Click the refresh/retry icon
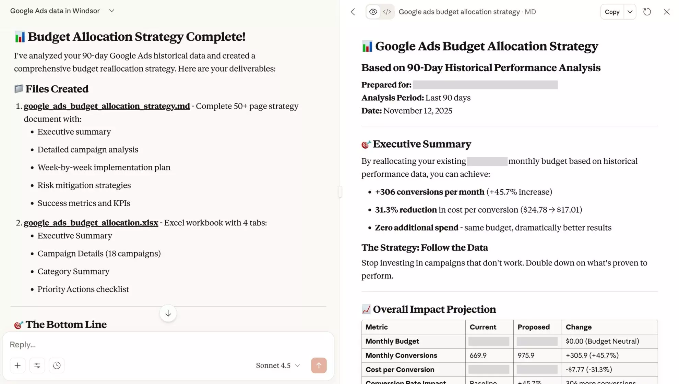Screen dimensions: 679x384 pyautogui.click(x=647, y=12)
